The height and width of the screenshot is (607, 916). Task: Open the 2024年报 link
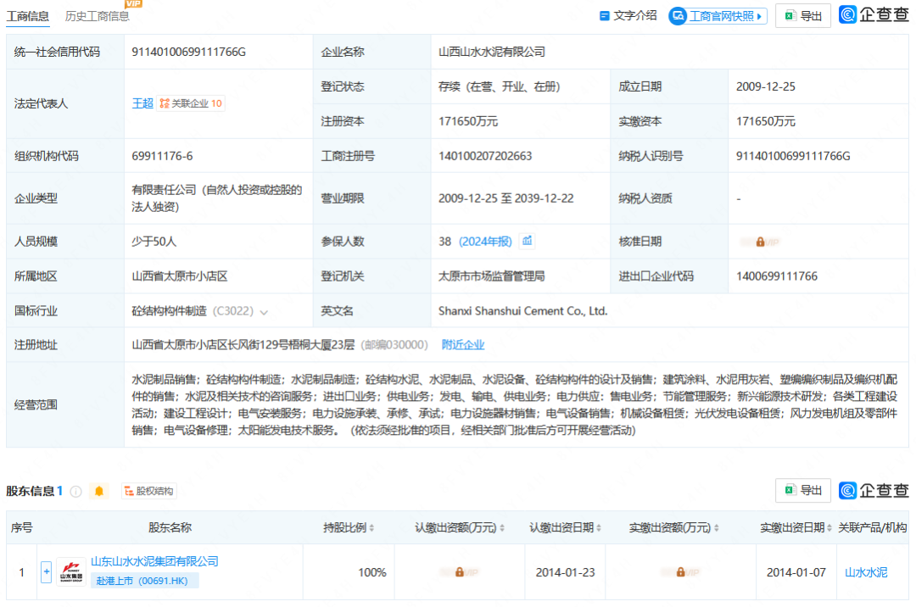tap(485, 242)
